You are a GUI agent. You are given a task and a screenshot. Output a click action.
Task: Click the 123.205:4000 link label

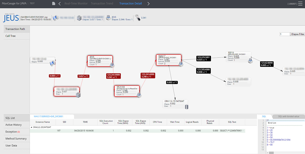coord(203,71)
